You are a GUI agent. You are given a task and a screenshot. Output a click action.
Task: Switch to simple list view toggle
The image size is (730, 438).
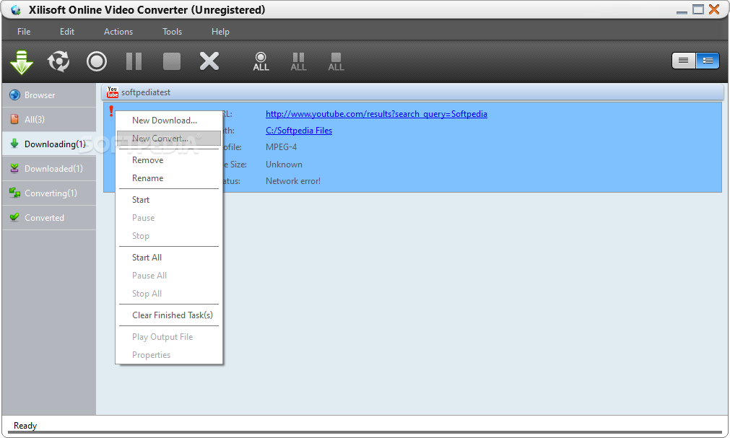[684, 61]
